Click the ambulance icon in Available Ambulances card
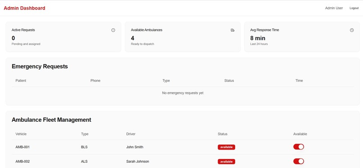The width and height of the screenshot is (363, 168). tap(233, 30)
